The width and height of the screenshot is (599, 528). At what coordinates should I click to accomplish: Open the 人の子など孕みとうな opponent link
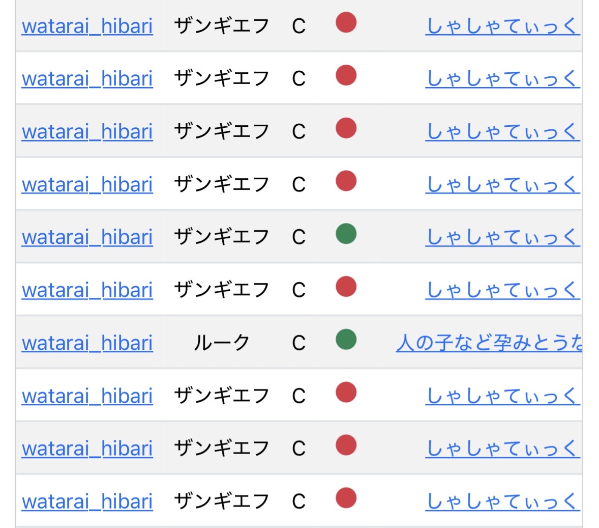(x=489, y=343)
